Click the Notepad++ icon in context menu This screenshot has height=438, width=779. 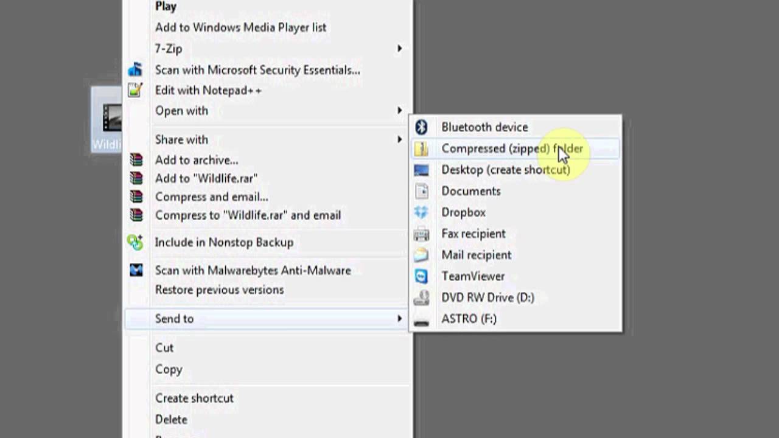135,90
